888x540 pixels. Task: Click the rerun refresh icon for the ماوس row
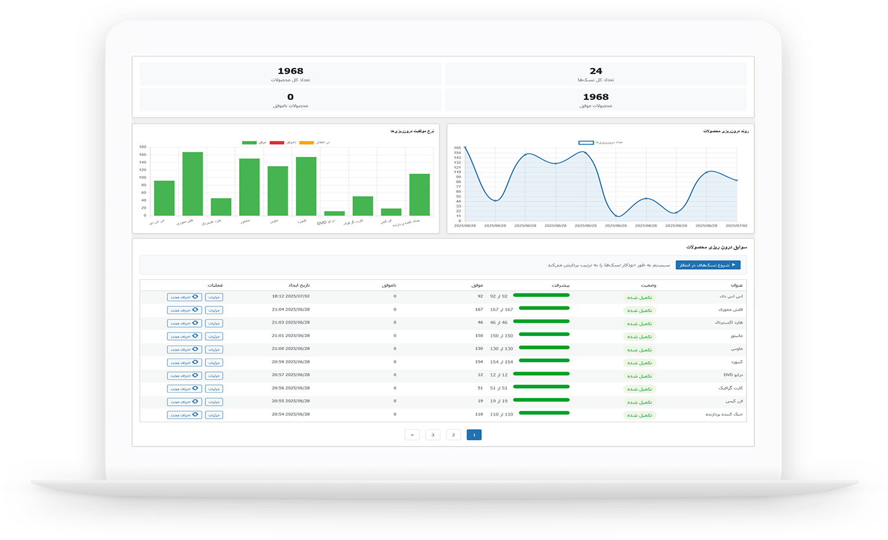click(195, 349)
